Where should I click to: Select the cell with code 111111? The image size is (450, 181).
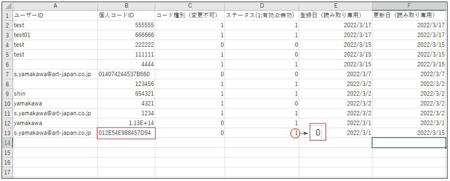pyautogui.click(x=126, y=55)
